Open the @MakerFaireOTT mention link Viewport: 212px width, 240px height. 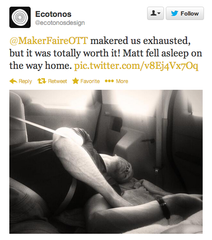[x=49, y=41]
